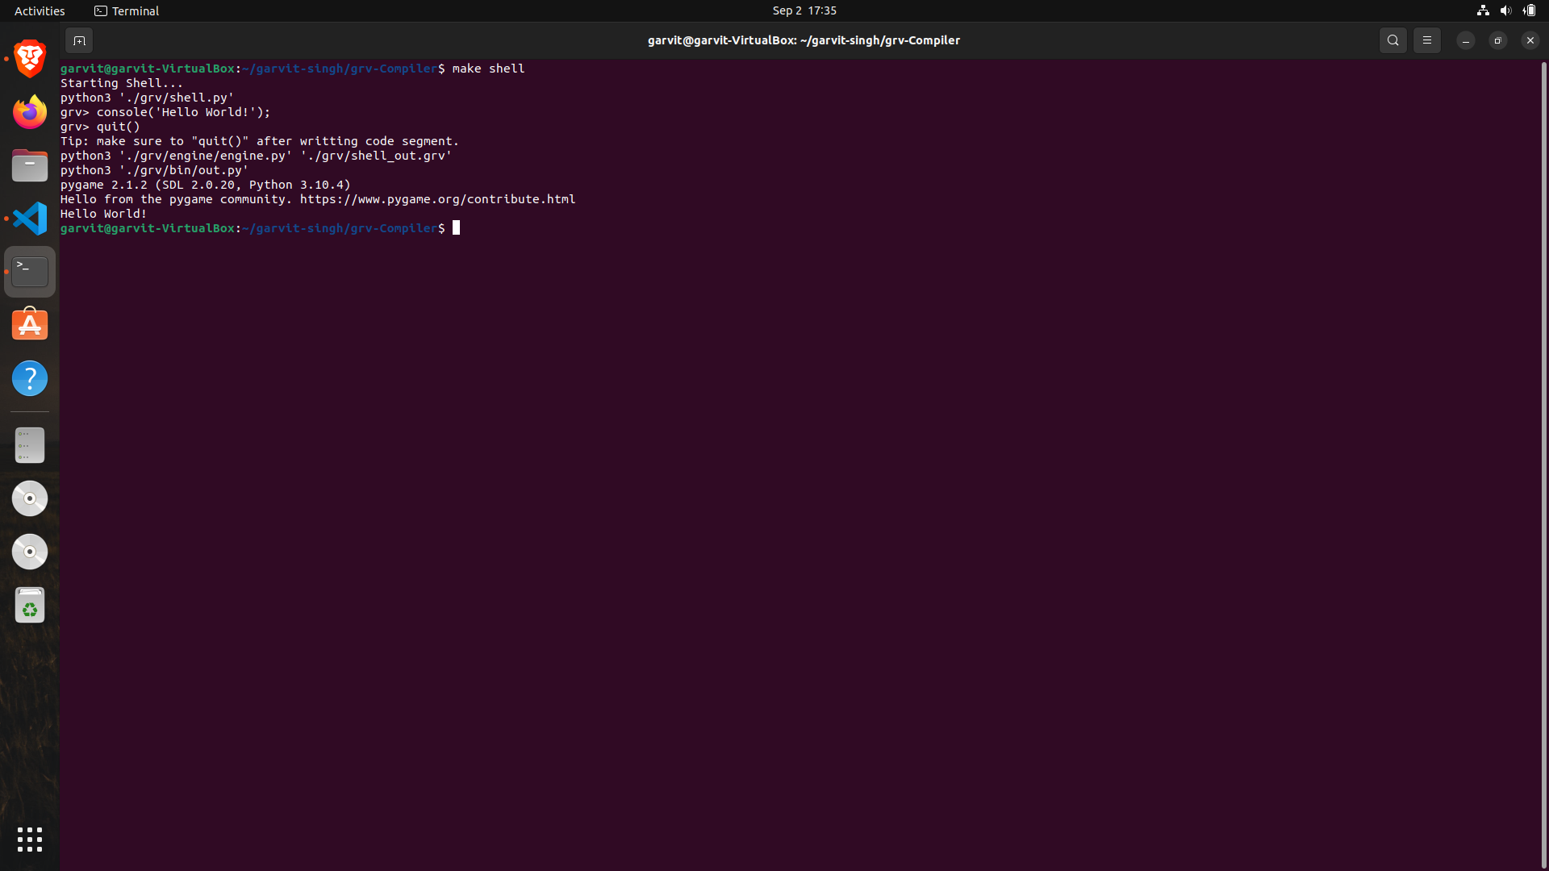
Task: Minimize the terminal window
Action: click(x=1465, y=40)
